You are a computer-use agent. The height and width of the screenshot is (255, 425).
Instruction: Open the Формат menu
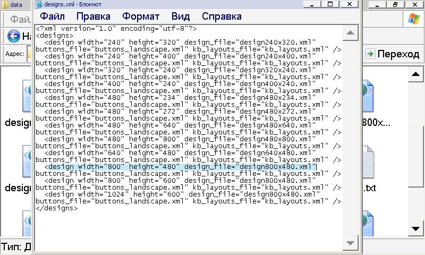click(x=140, y=16)
